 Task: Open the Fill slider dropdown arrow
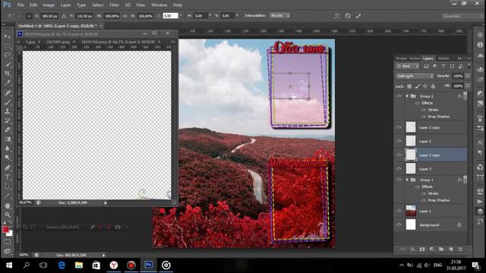468,86
